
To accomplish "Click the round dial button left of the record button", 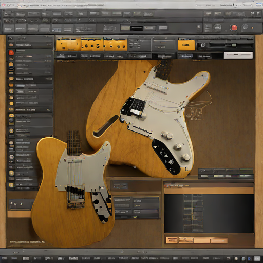I will pyautogui.click(x=217, y=27).
